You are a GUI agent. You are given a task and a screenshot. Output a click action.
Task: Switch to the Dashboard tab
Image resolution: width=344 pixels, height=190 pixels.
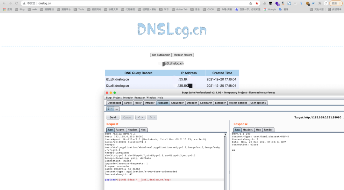(114, 103)
